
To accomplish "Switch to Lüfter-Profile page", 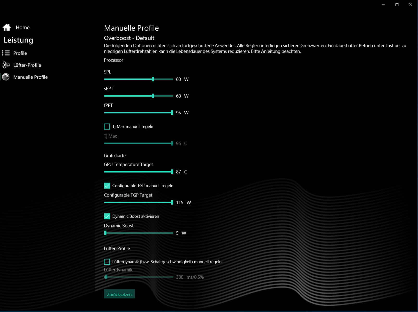I will [27, 65].
